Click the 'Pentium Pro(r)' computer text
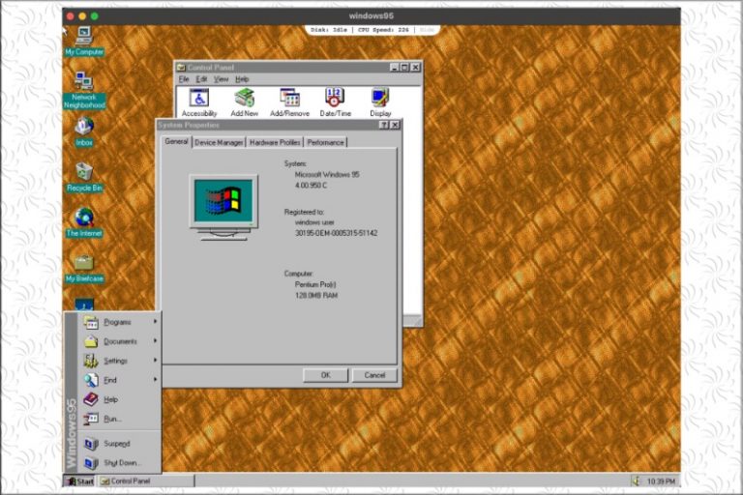Image resolution: width=743 pixels, height=495 pixels. coord(315,284)
